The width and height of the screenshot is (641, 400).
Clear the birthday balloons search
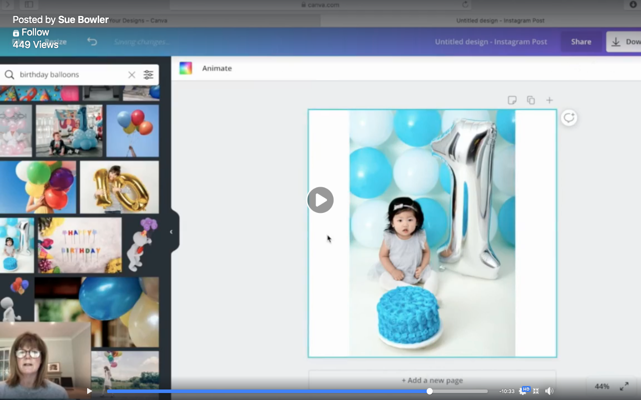pos(132,74)
